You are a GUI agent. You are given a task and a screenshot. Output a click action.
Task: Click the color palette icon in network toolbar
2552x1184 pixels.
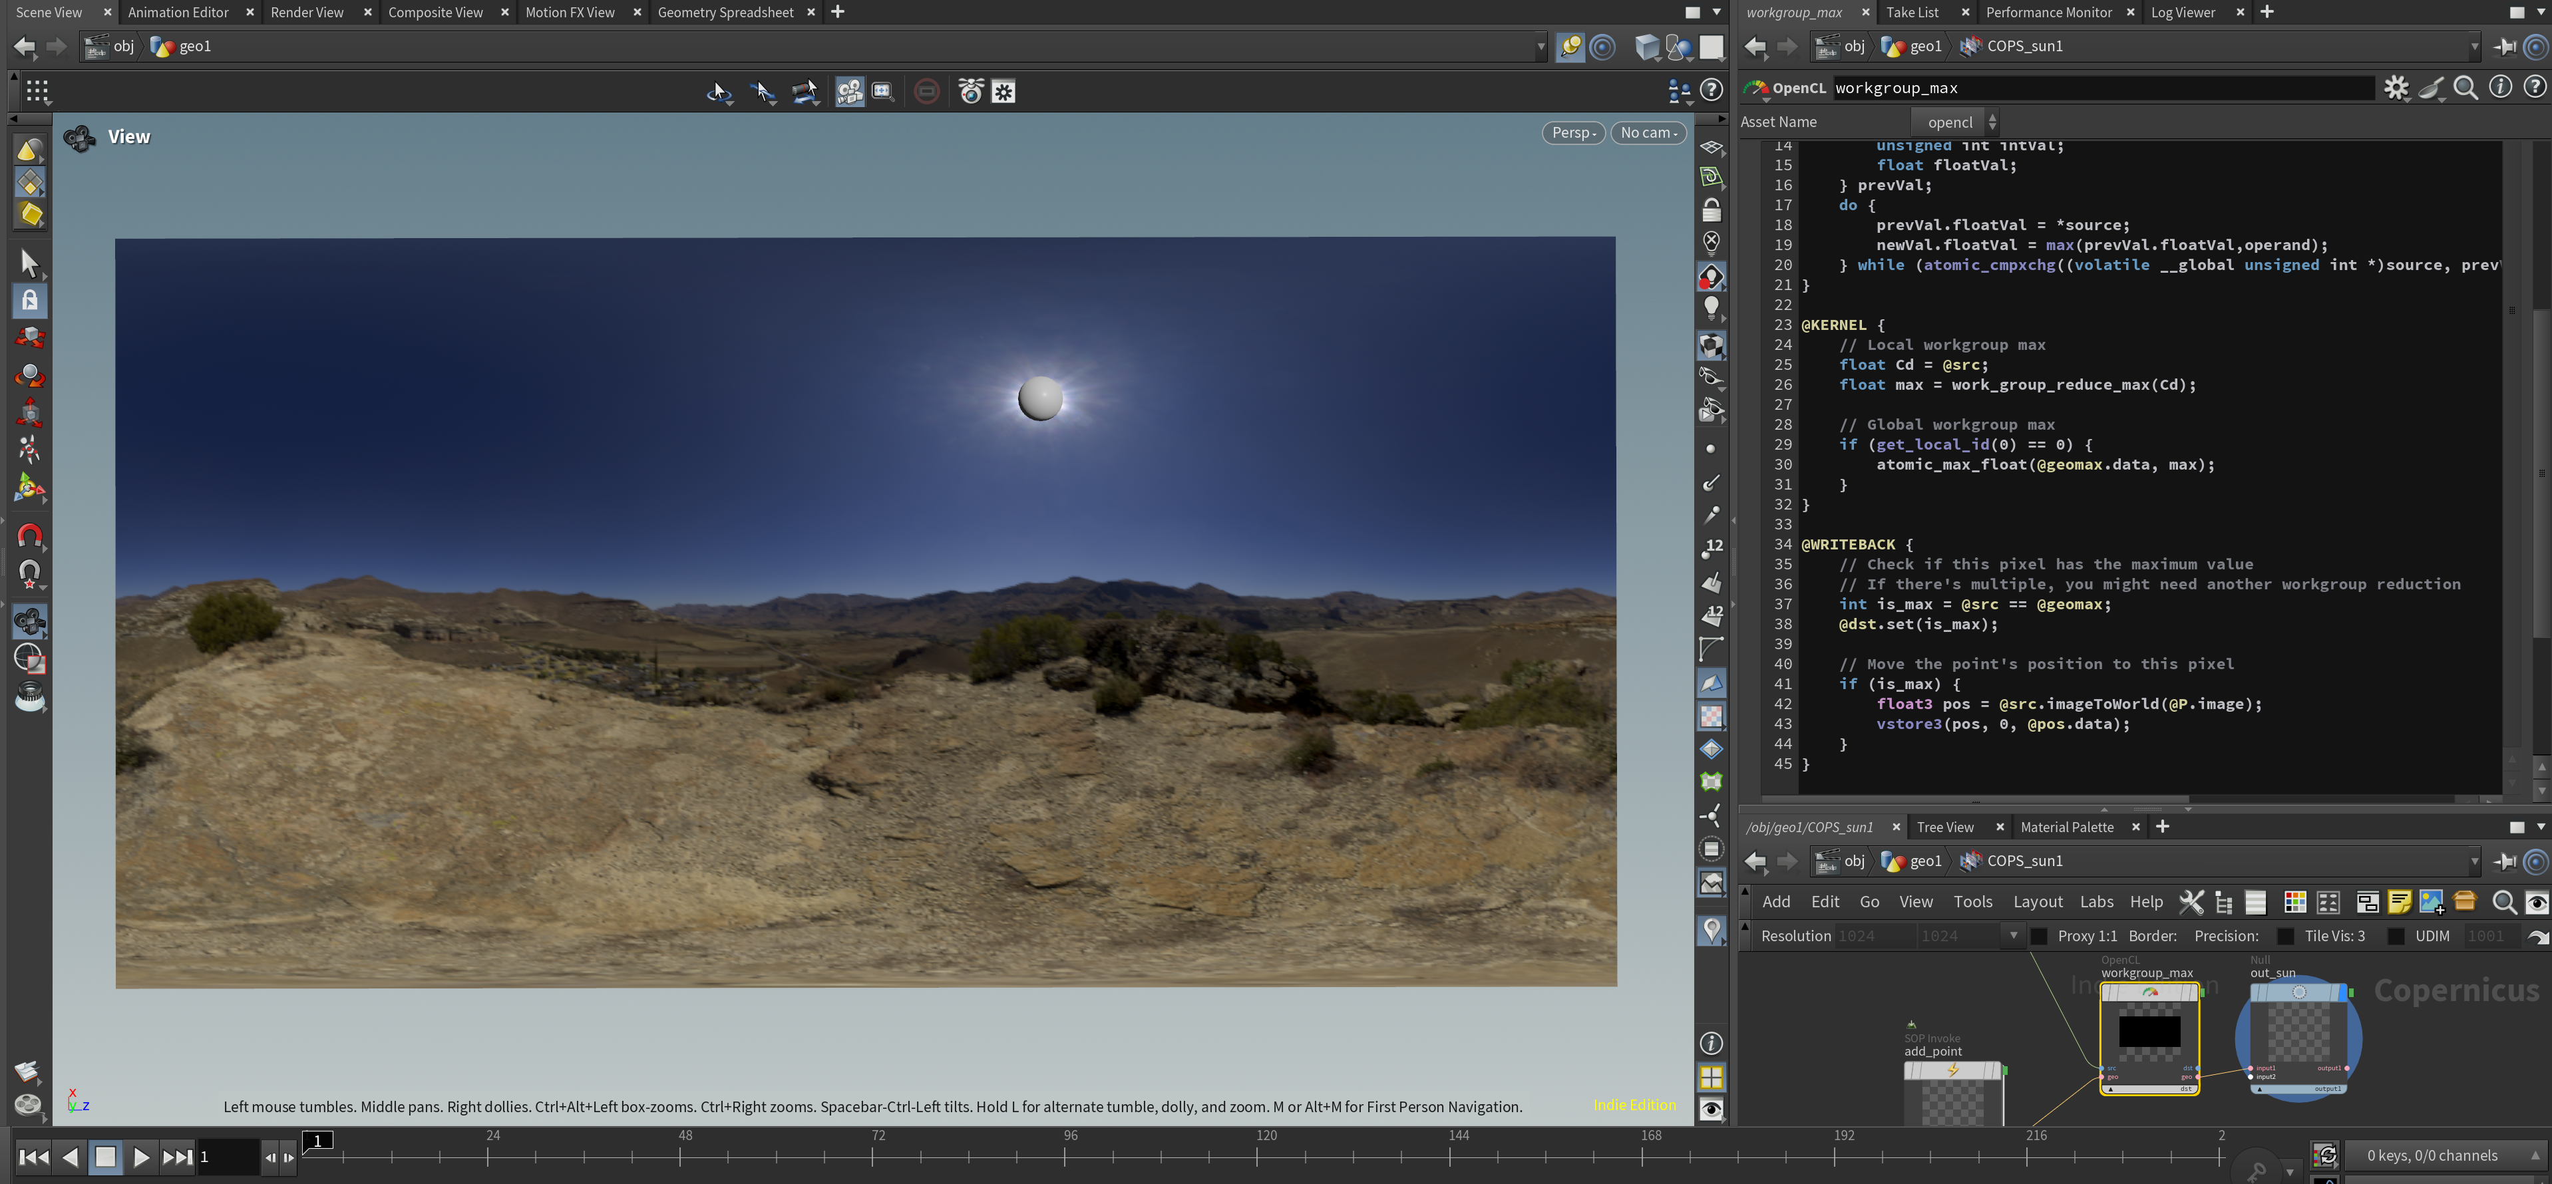tap(2294, 902)
